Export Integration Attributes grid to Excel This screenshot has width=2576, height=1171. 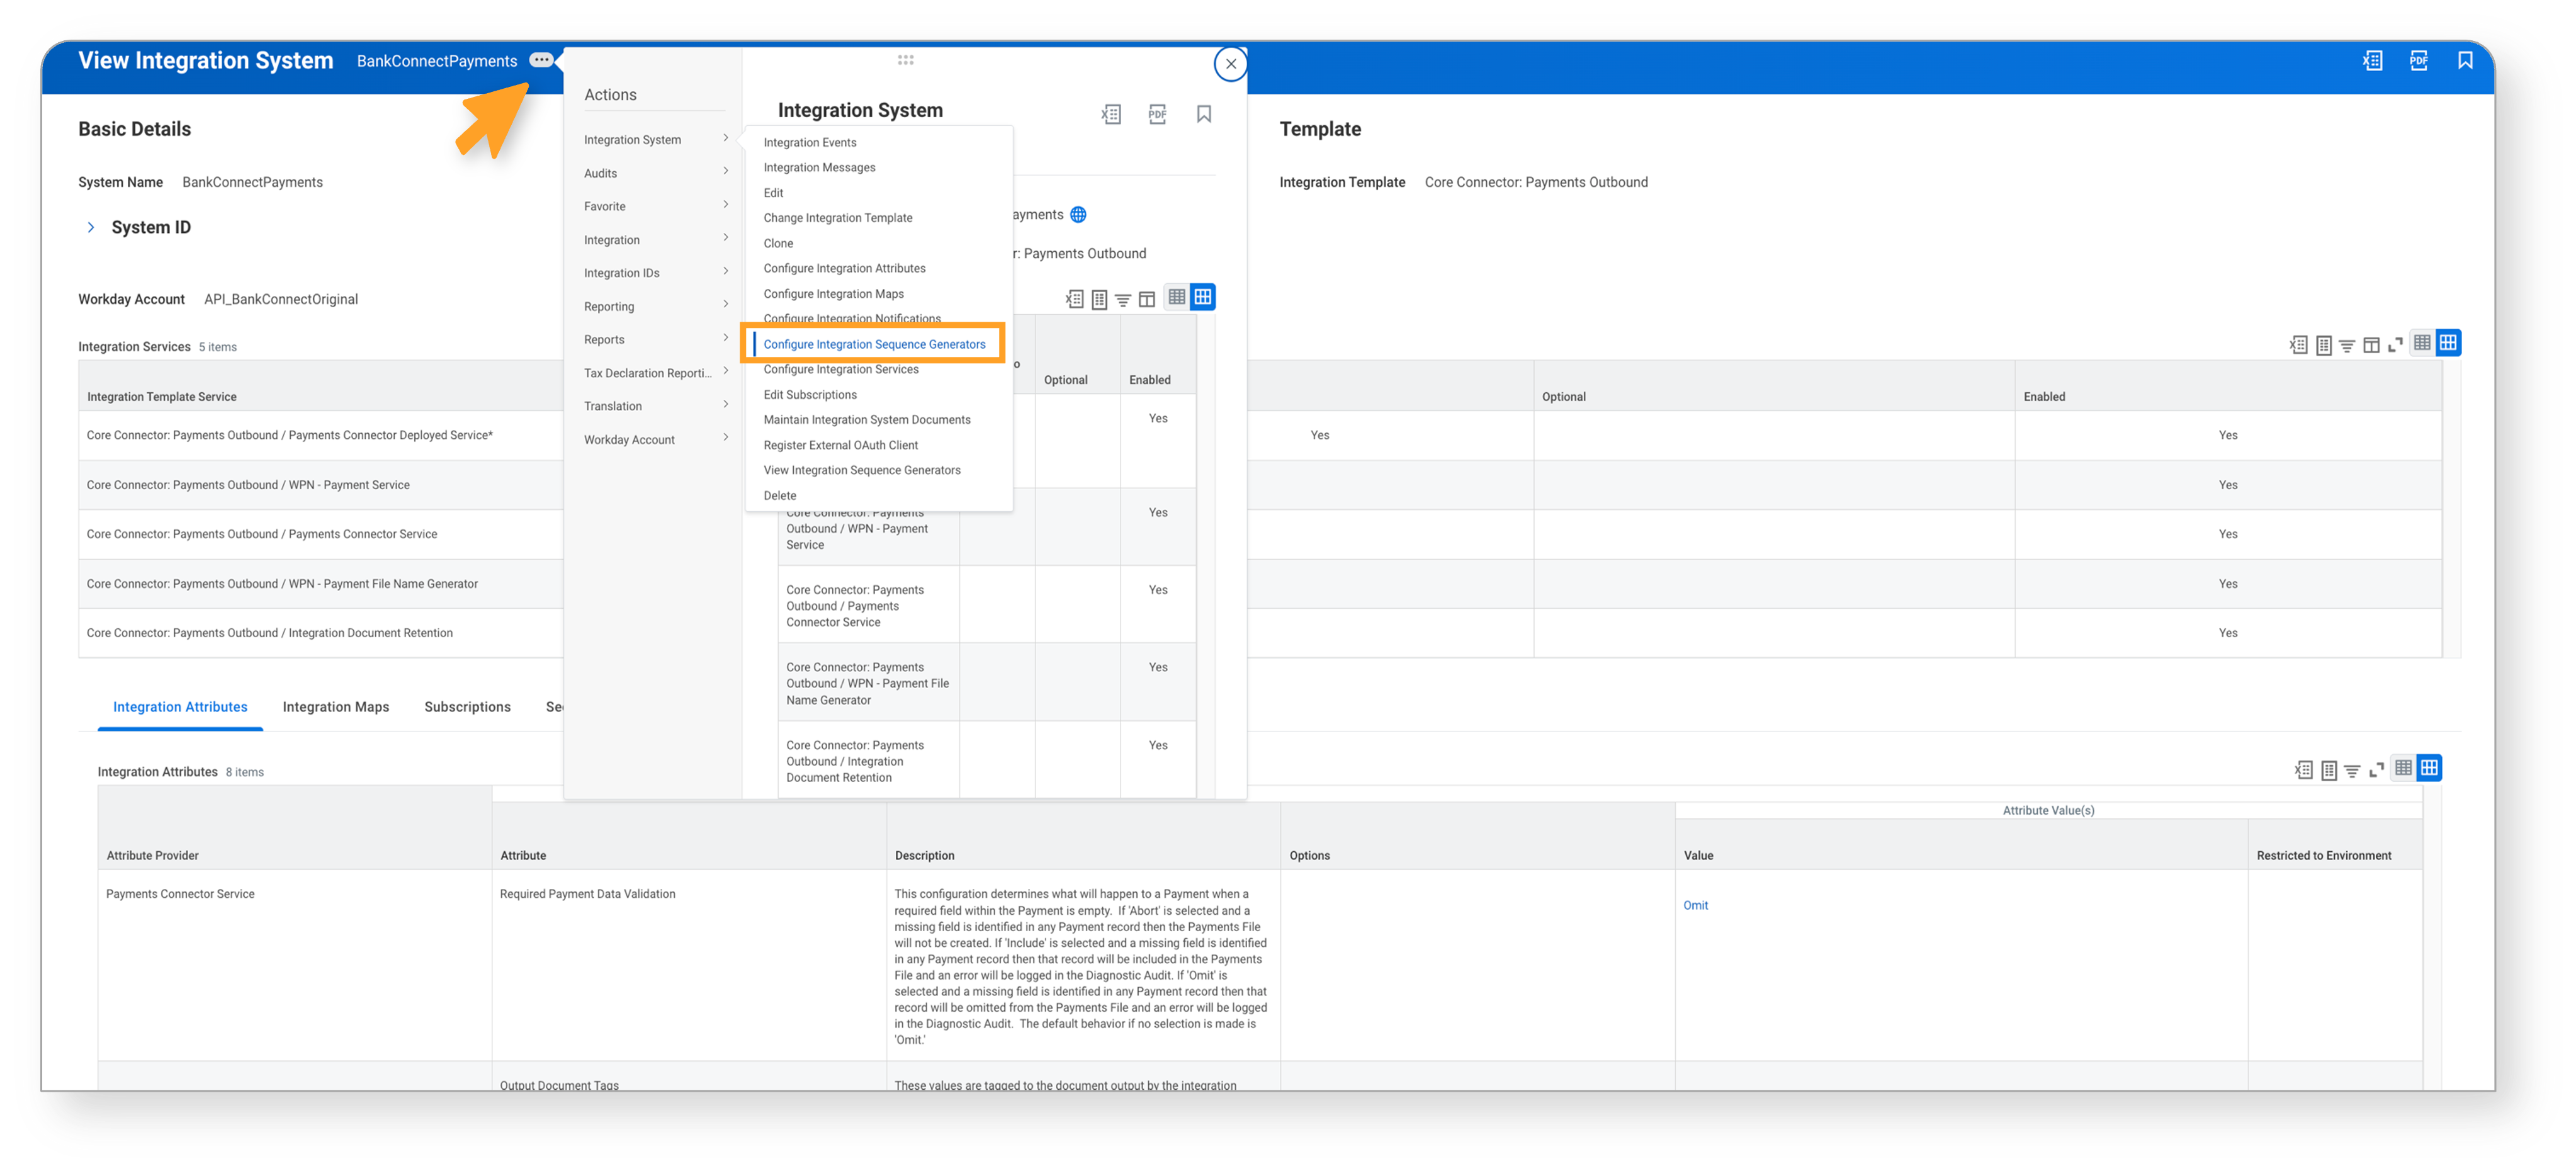[2303, 770]
